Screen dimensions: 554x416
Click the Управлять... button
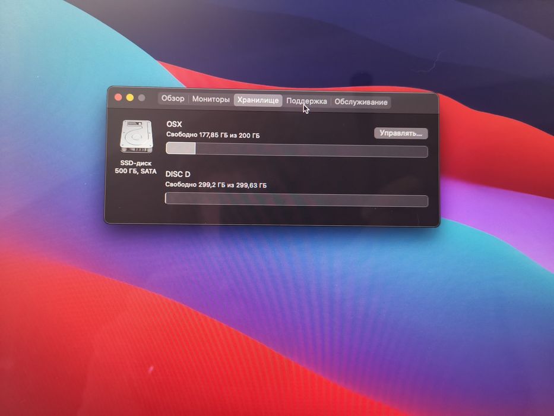pyautogui.click(x=401, y=133)
